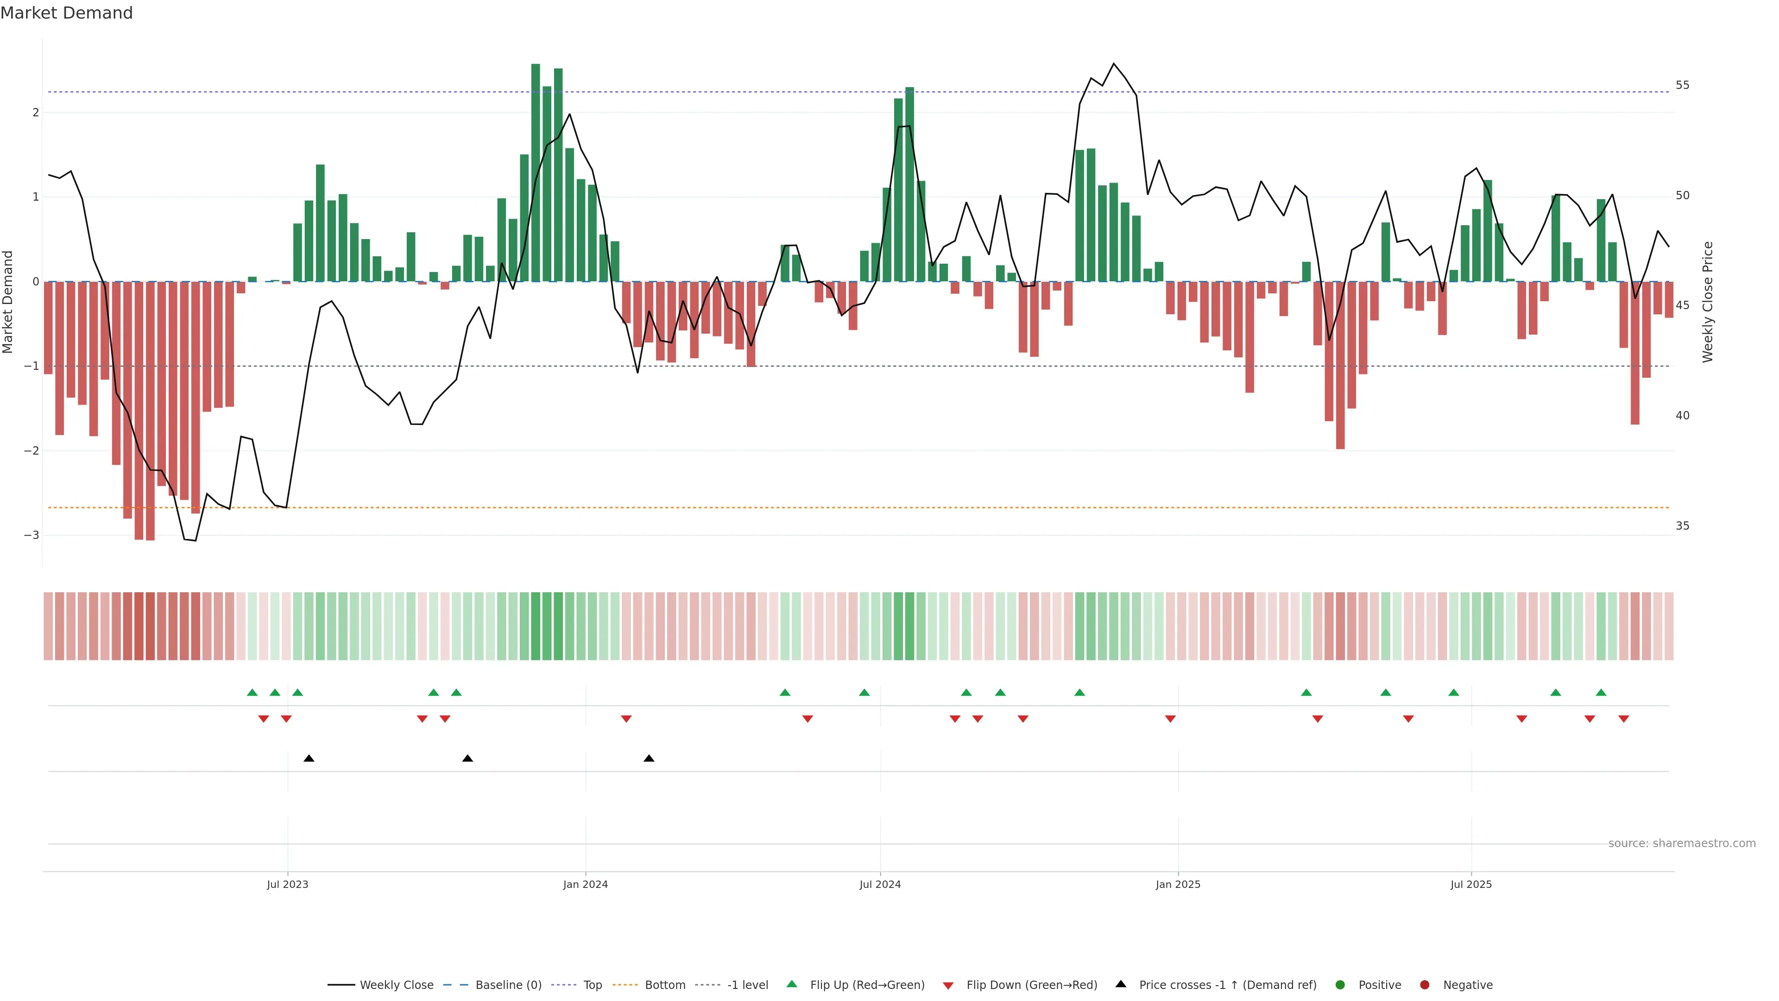The image size is (1779, 1001).
Task: Toggle the Top dotted line legend entry
Action: click(592, 985)
